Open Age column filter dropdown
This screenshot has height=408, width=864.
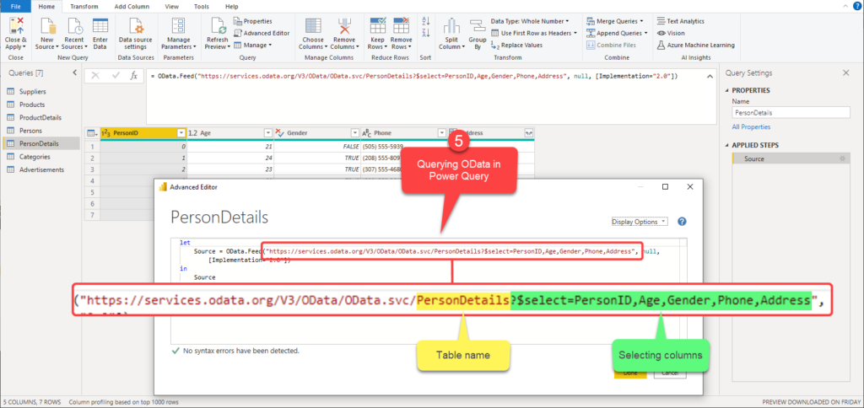click(x=267, y=132)
